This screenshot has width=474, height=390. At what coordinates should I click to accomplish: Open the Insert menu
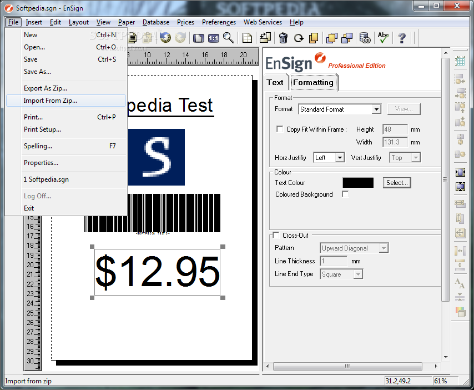tap(34, 22)
